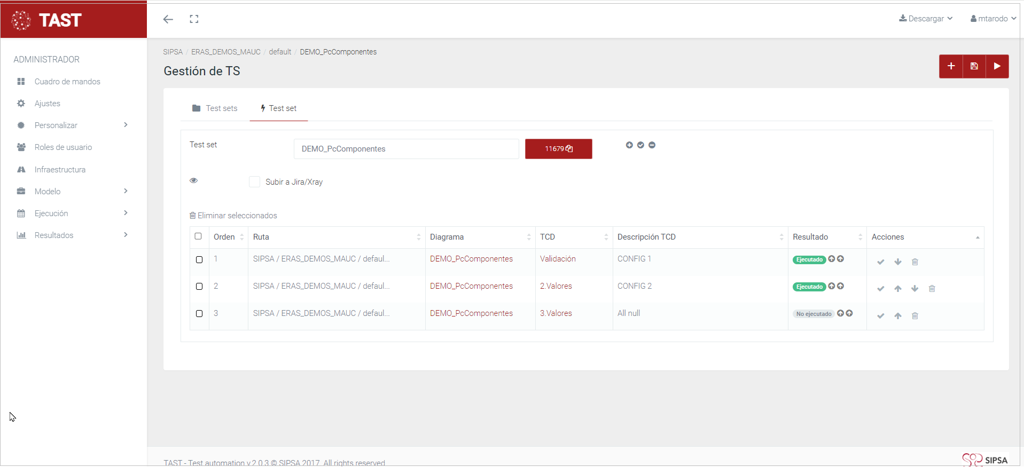Open the mtarodo user dropdown
Image resolution: width=1024 pixels, height=467 pixels.
click(993, 19)
